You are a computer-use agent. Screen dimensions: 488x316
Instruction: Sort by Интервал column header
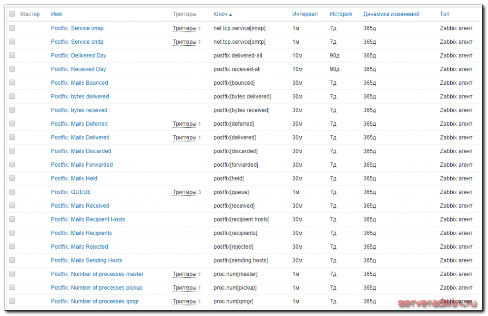coord(305,14)
